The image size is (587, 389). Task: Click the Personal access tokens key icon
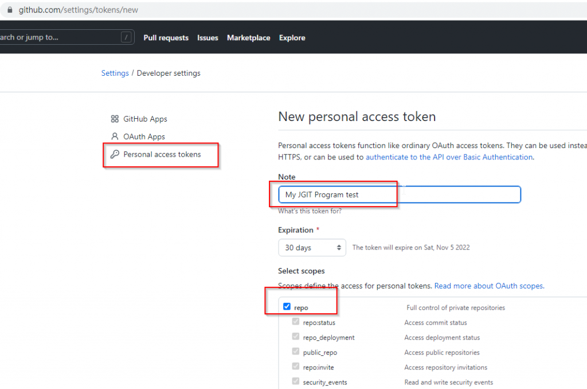115,154
